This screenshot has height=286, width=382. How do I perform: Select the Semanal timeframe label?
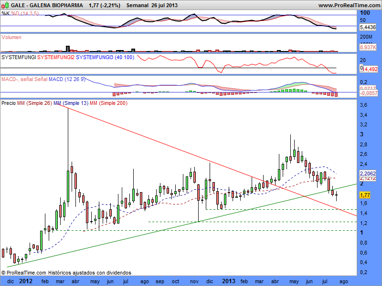138,5
